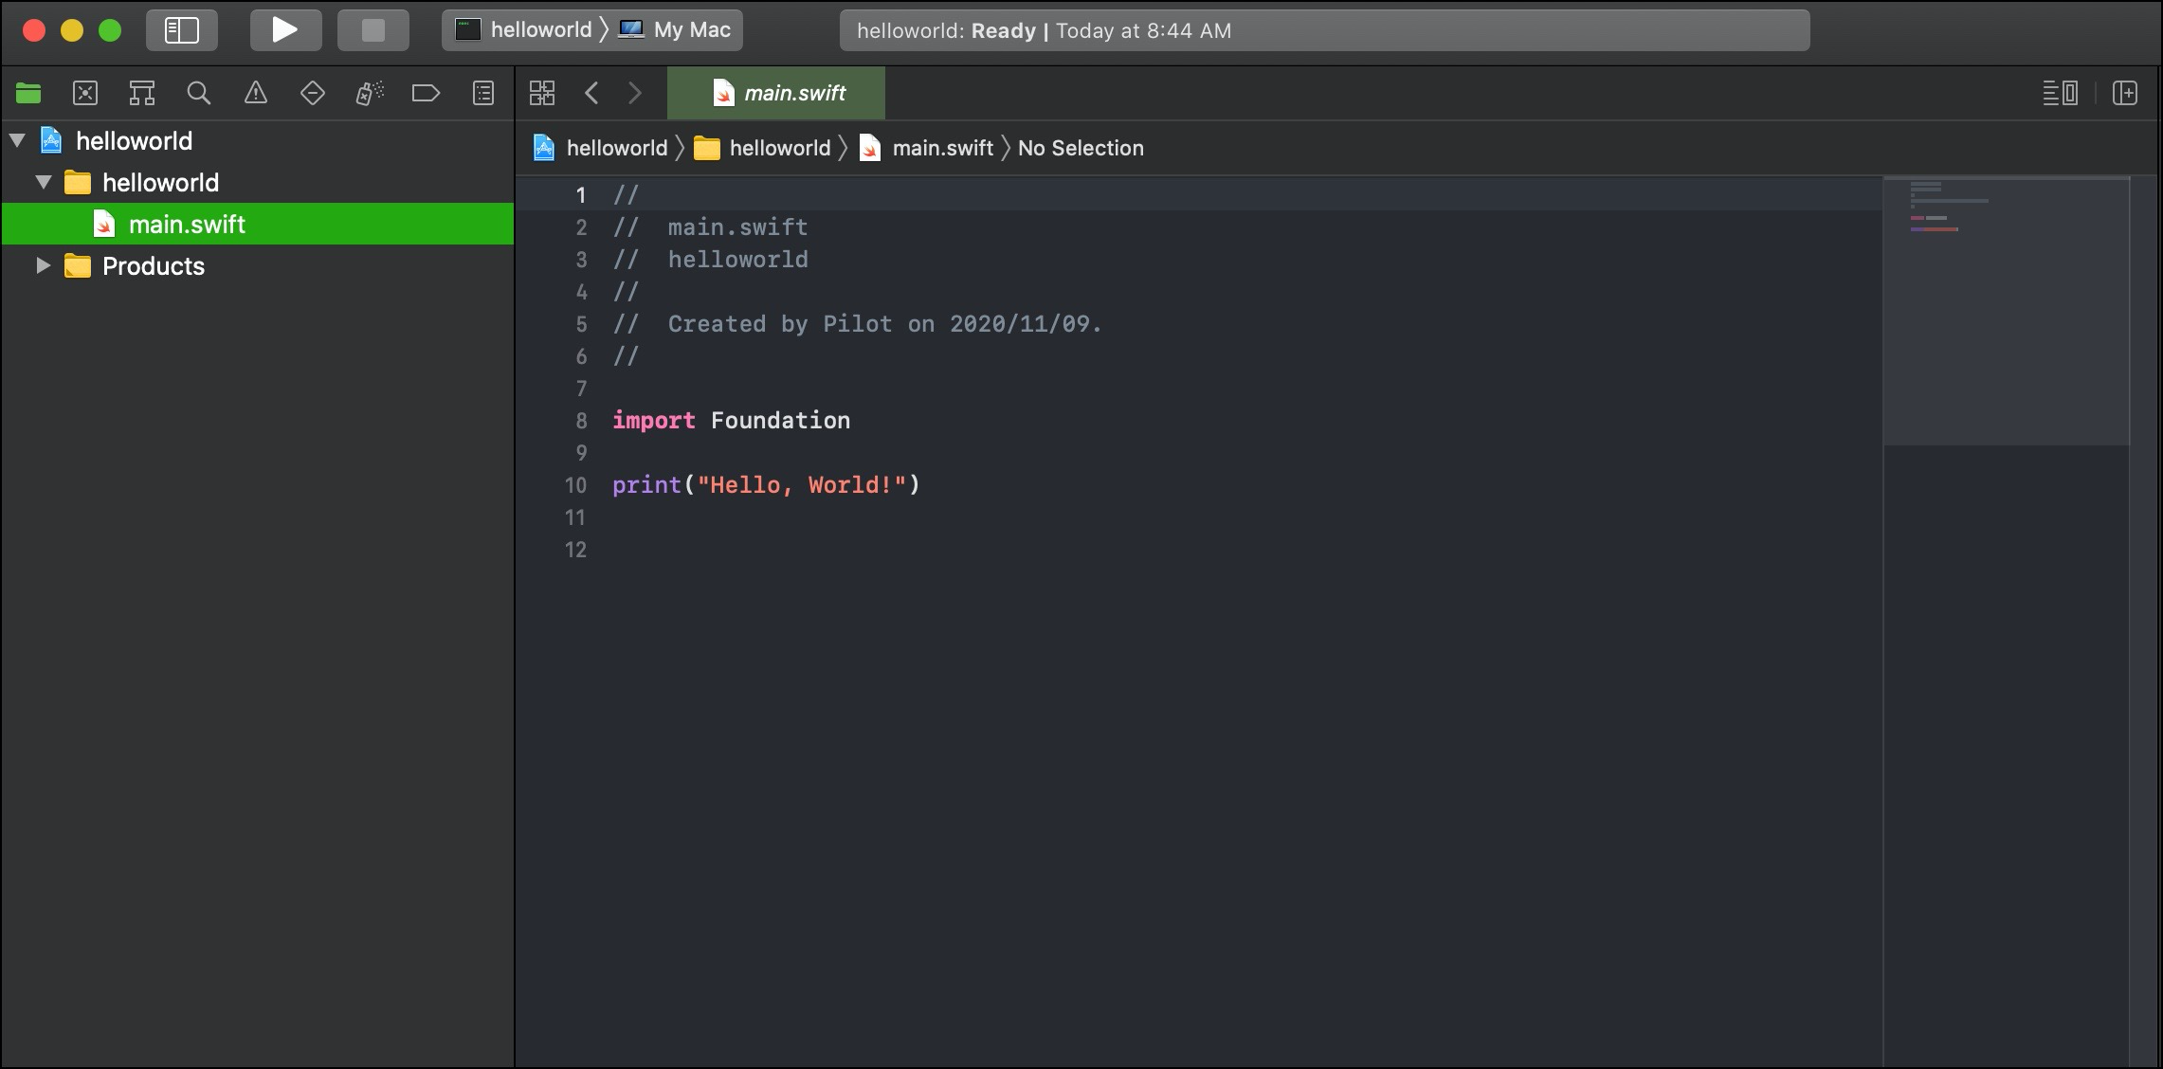This screenshot has height=1069, width=2163.
Task: Toggle the navigator sidebar visibility
Action: (182, 30)
